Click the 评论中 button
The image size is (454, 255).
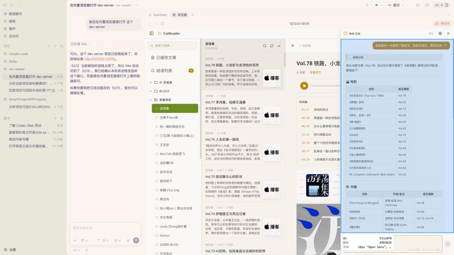click(442, 23)
